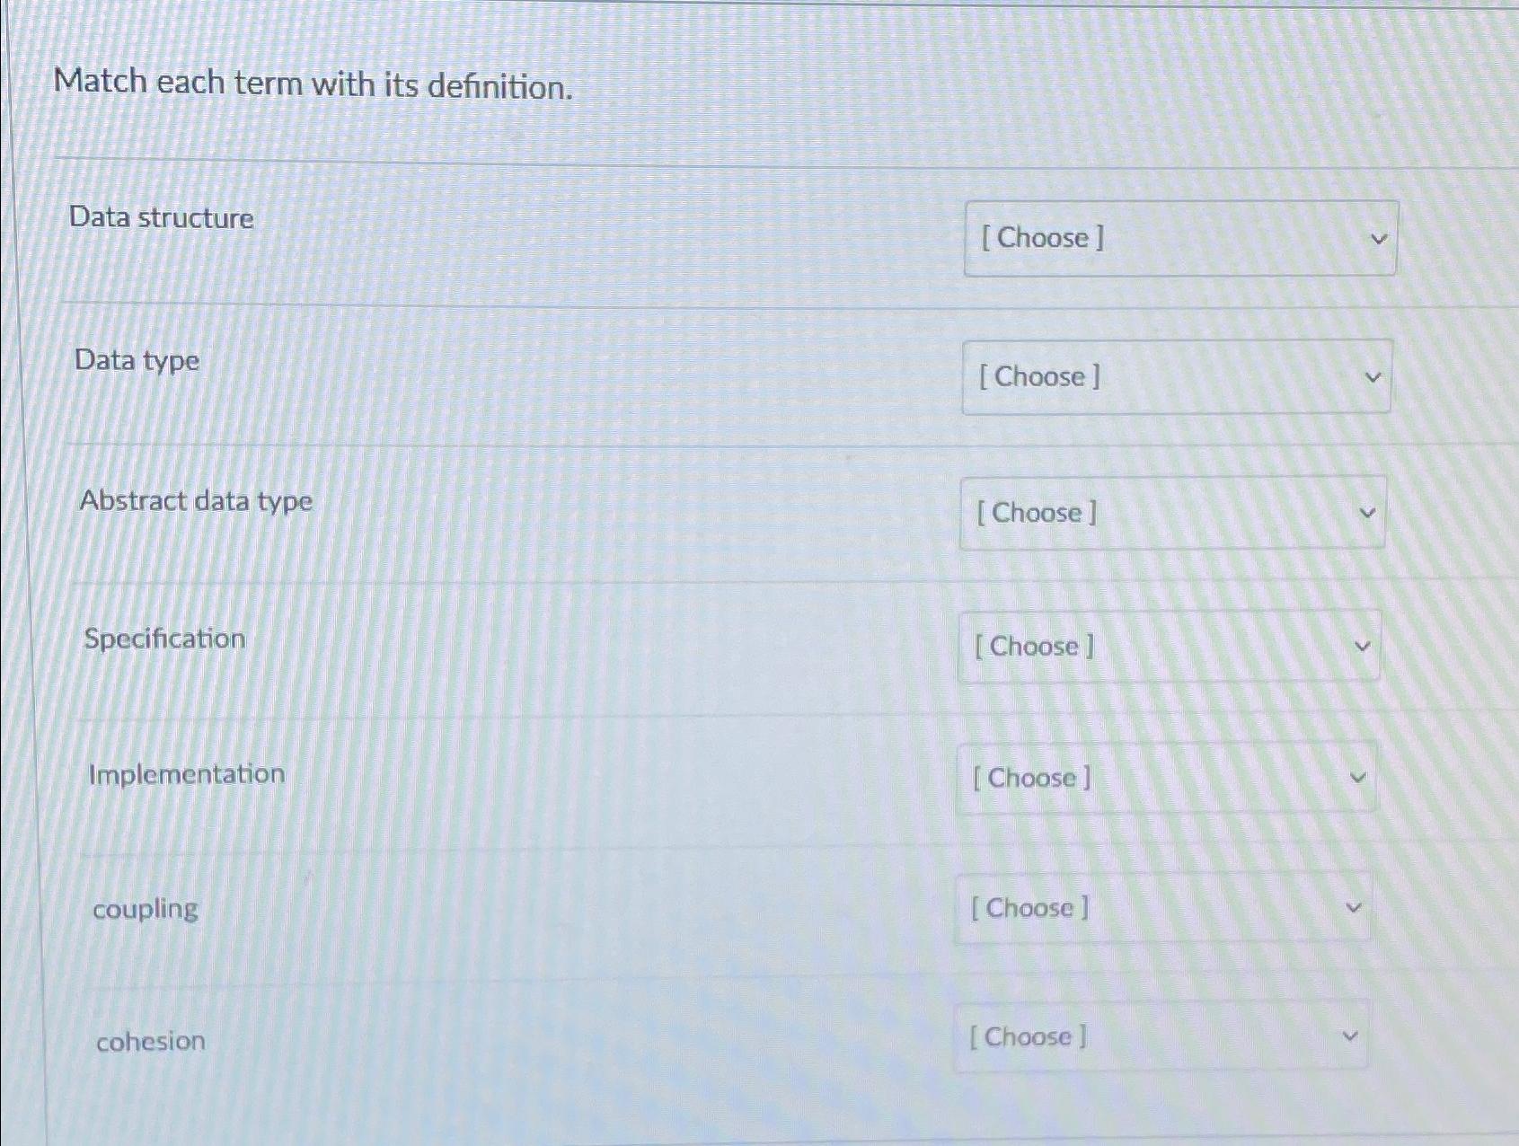This screenshot has height=1146, width=1519.
Task: Click the chevron on the Abstract data type dropdown
Action: pos(1366,513)
